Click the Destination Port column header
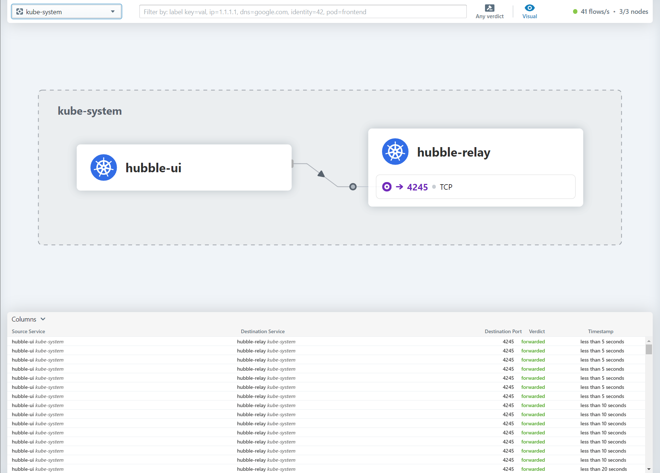 click(x=503, y=331)
